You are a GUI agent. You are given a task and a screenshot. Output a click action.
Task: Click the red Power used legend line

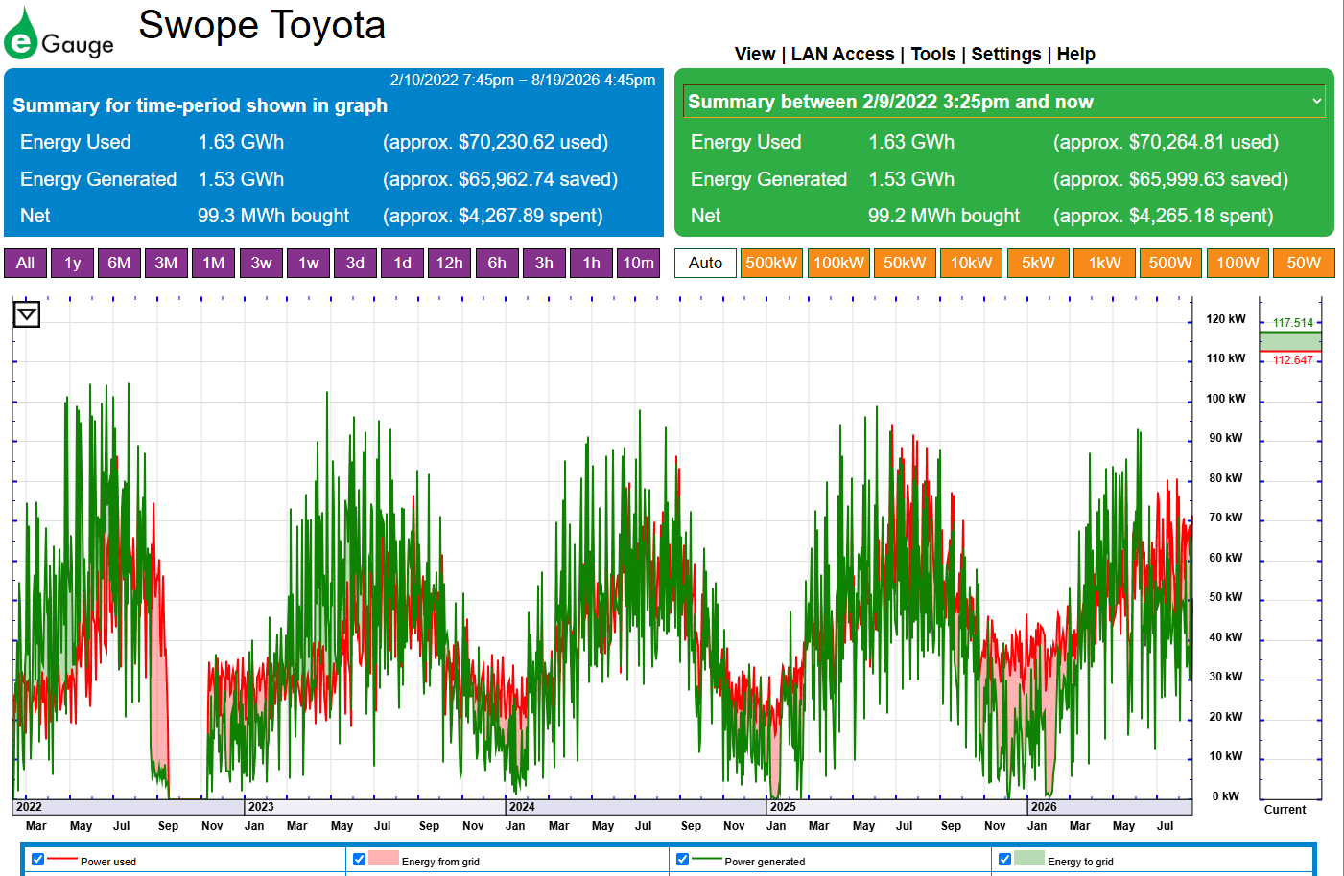62,859
